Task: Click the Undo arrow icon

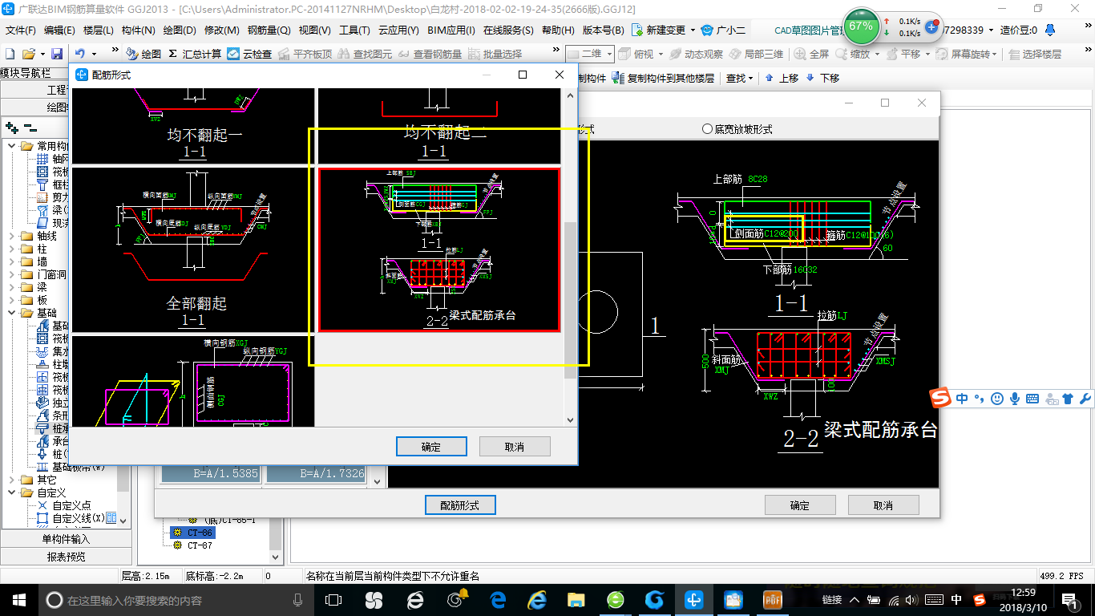Action: [x=80, y=54]
